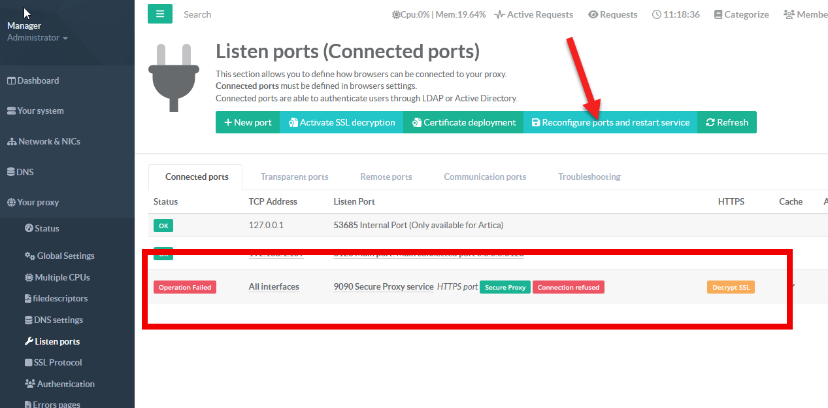Screen dimensions: 828x408
Task: Open Multiple CPUs settings
Action: [61, 277]
